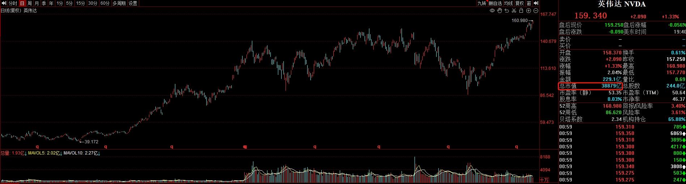686x184 pixels.
Task: Select the 30分 period
Action: pyautogui.click(x=93, y=3)
